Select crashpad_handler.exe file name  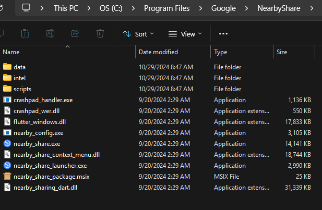43,100
